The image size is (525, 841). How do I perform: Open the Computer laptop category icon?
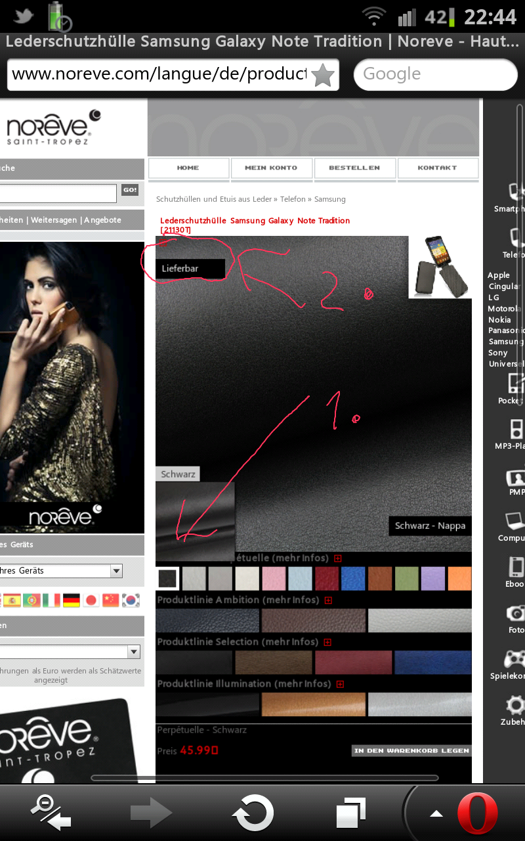[515, 522]
